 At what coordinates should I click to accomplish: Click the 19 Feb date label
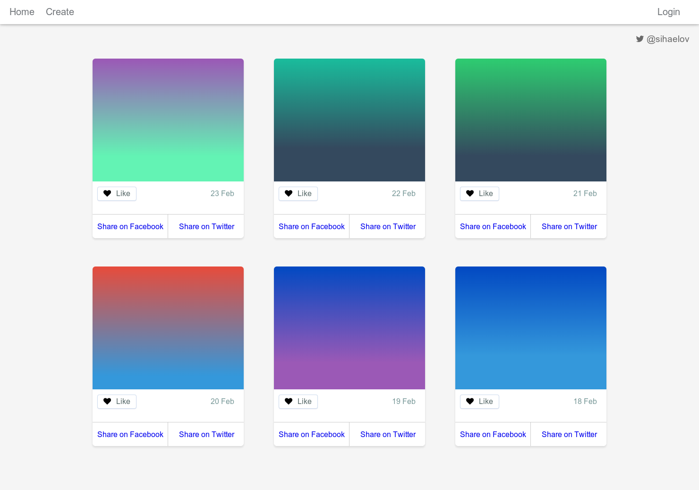404,401
